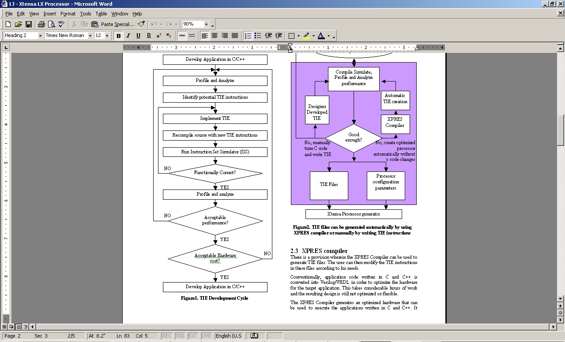Viewport: 565px width, 342px height.
Task: Run Spelling and Grammar check
Action: (x=61, y=24)
